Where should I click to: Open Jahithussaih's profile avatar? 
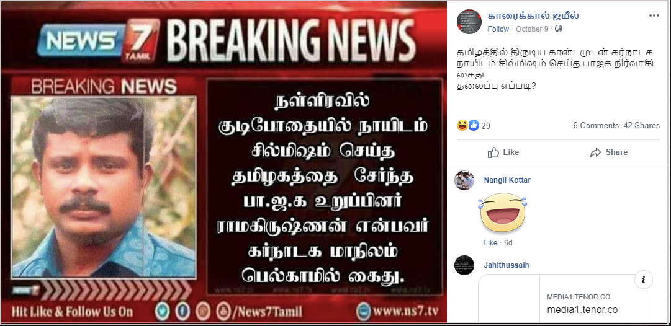coord(464,265)
